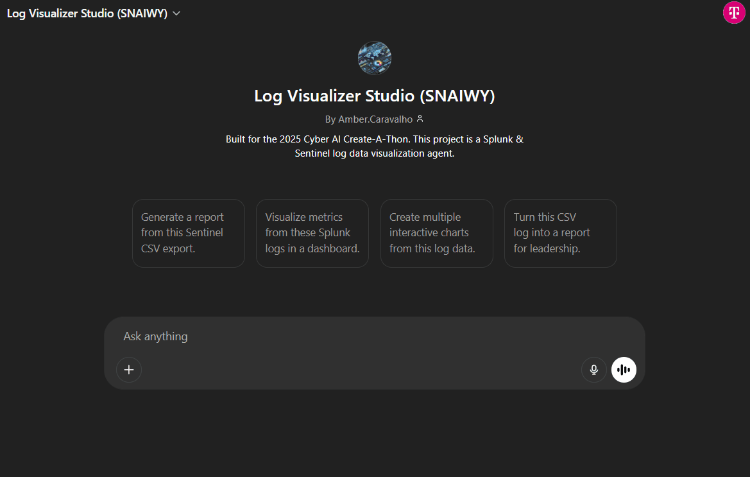
Task: Focus the 'Ask anything' message field
Action: 375,336
